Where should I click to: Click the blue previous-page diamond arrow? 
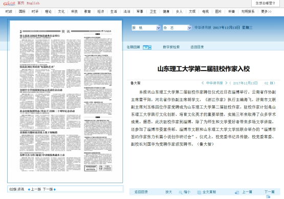[x=29, y=189]
